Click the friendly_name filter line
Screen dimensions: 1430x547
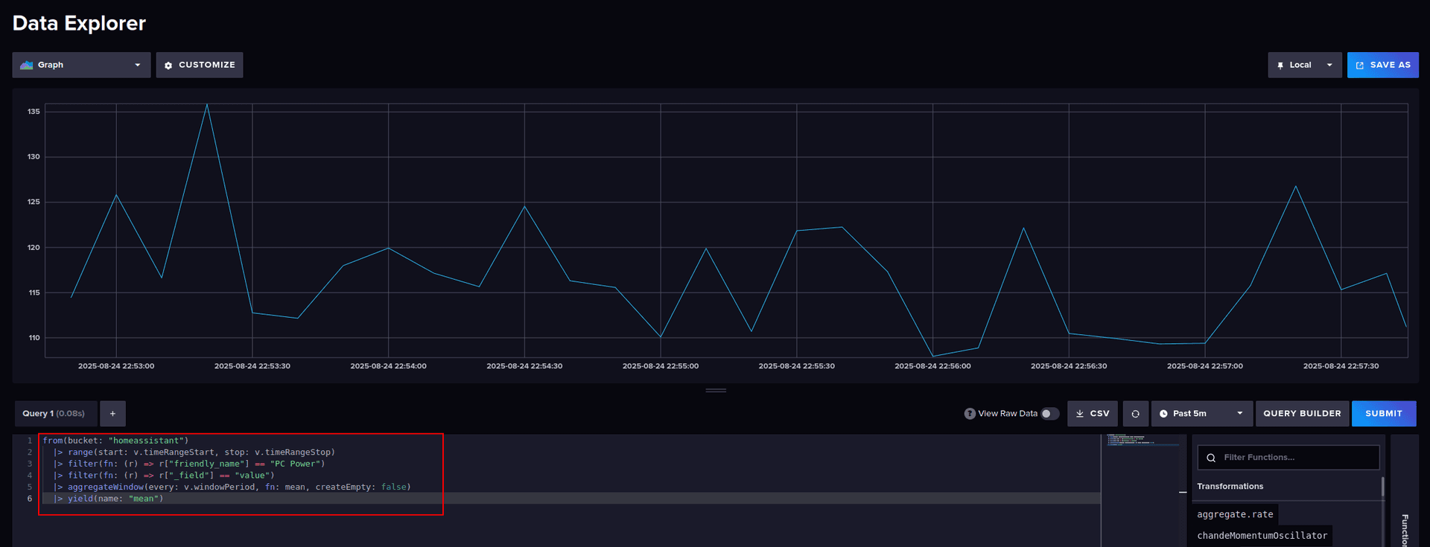[x=189, y=464]
